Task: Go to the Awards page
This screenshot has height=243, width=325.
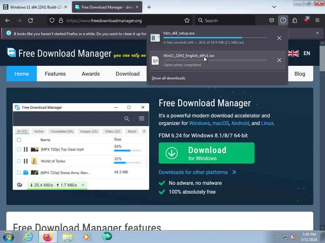Action: [x=90, y=74]
